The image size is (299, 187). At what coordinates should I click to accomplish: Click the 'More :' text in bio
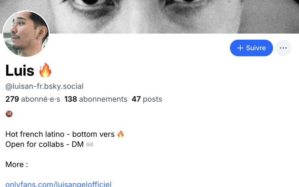(x=17, y=165)
